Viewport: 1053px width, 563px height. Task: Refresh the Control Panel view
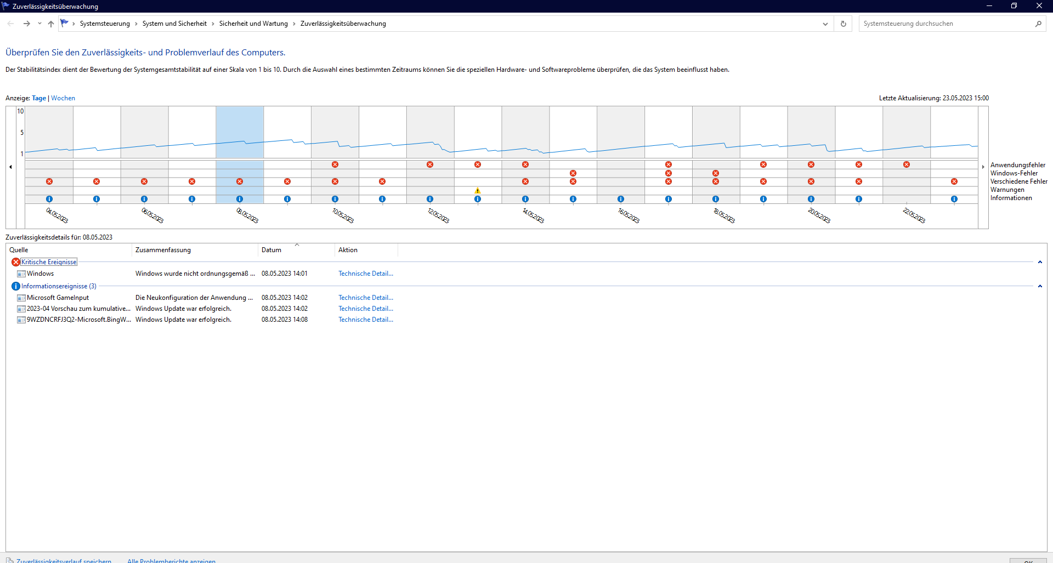[x=843, y=24]
